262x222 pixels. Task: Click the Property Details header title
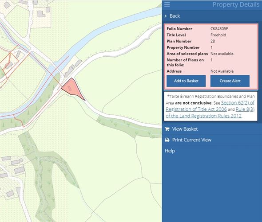[236, 5]
